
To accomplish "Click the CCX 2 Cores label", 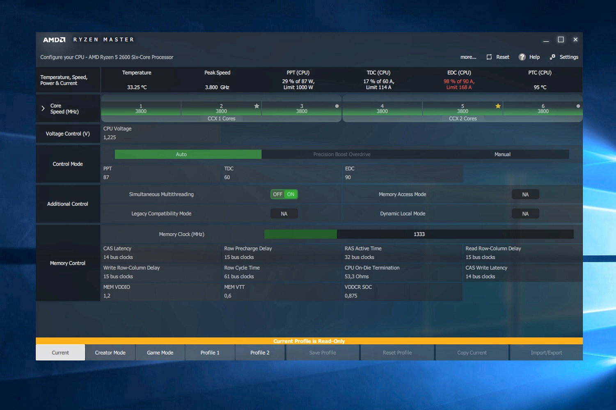I will pos(463,118).
